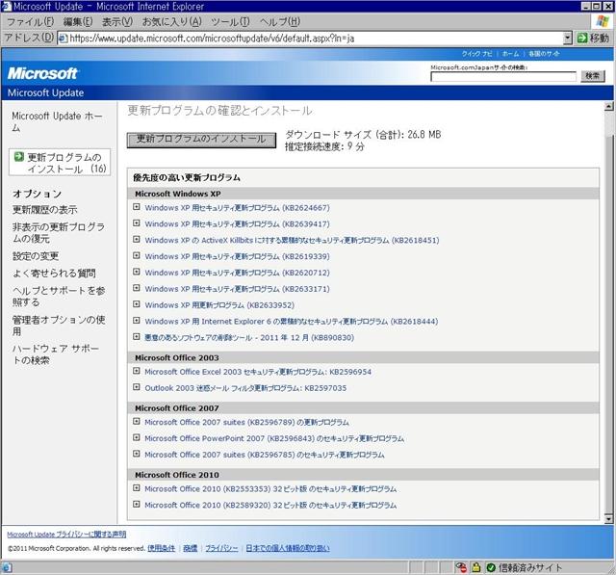Open the 商標 footer link
The width and height of the screenshot is (616, 575).
click(x=191, y=548)
